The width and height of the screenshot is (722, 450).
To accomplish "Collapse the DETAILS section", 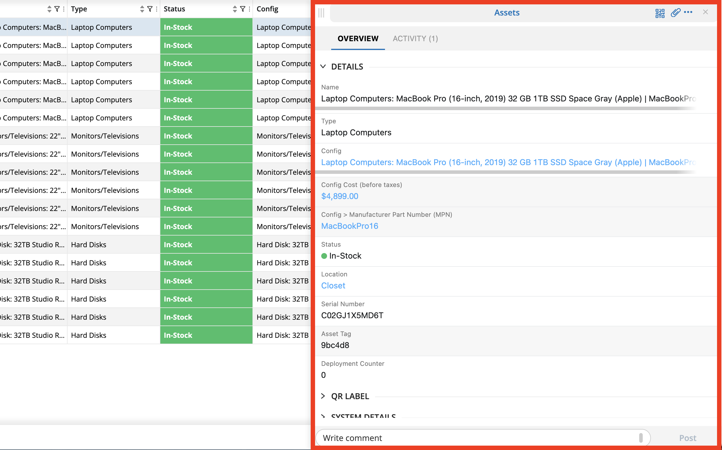I will [x=323, y=66].
